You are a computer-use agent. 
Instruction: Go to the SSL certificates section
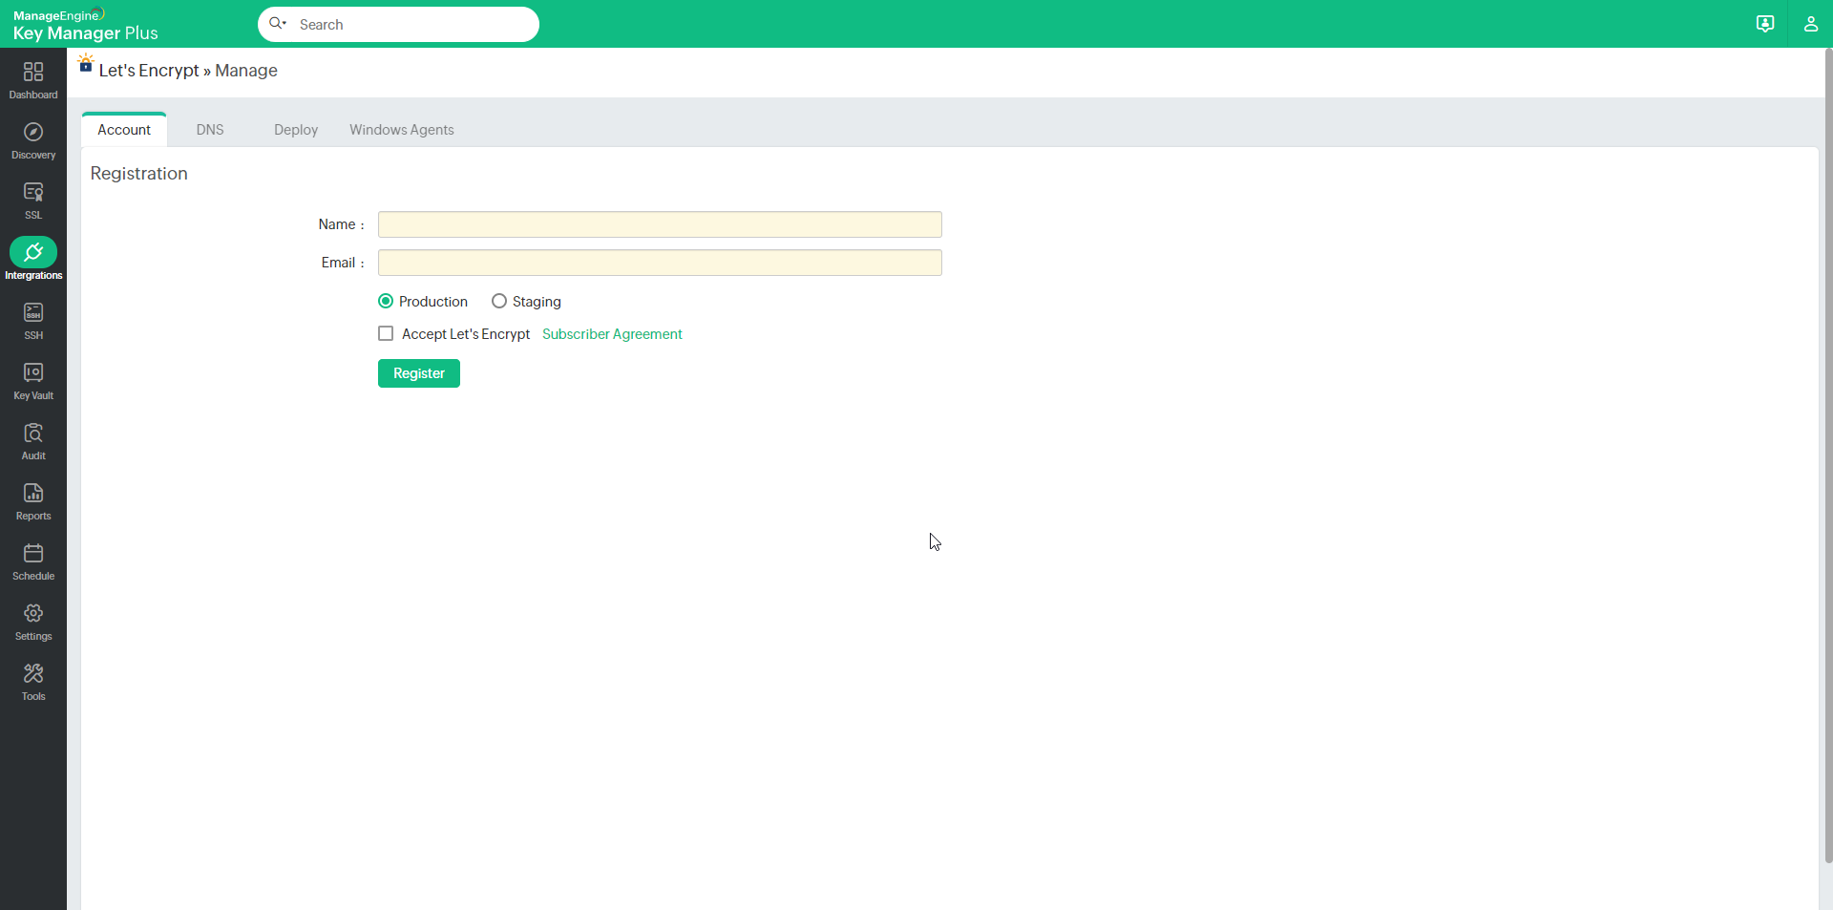click(33, 201)
